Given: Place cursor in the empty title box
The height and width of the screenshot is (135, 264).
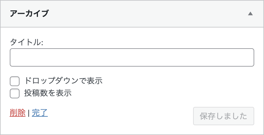Looking at the screenshot, I should pos(132,57).
